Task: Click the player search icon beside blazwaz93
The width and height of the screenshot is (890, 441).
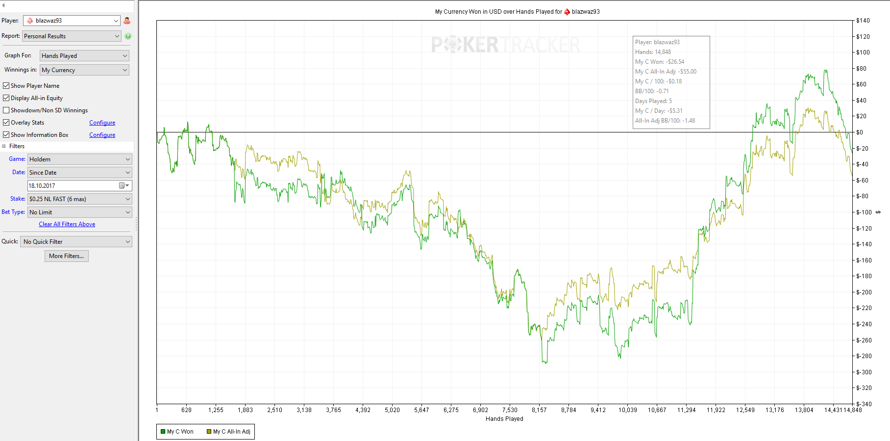Action: click(127, 21)
